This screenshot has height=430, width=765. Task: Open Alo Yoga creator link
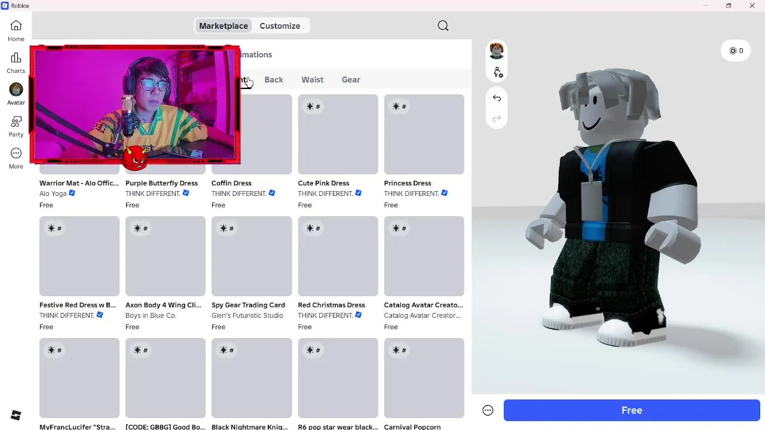(x=53, y=193)
